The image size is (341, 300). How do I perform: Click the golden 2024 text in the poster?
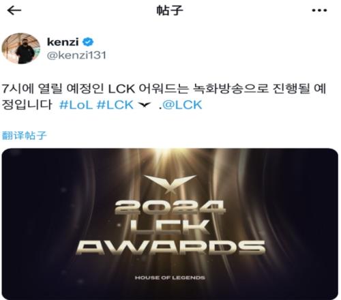(x=170, y=207)
